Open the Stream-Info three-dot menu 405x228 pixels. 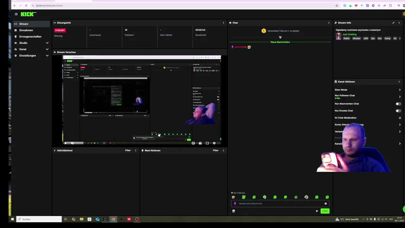(399, 23)
